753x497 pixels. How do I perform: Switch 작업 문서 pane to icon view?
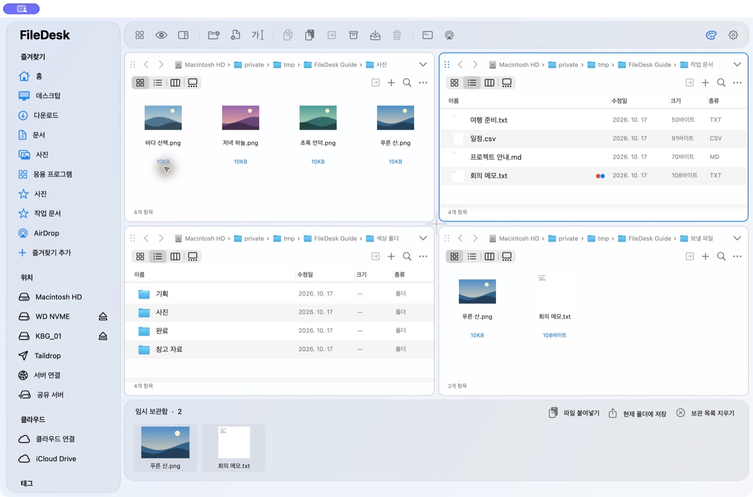click(x=454, y=83)
